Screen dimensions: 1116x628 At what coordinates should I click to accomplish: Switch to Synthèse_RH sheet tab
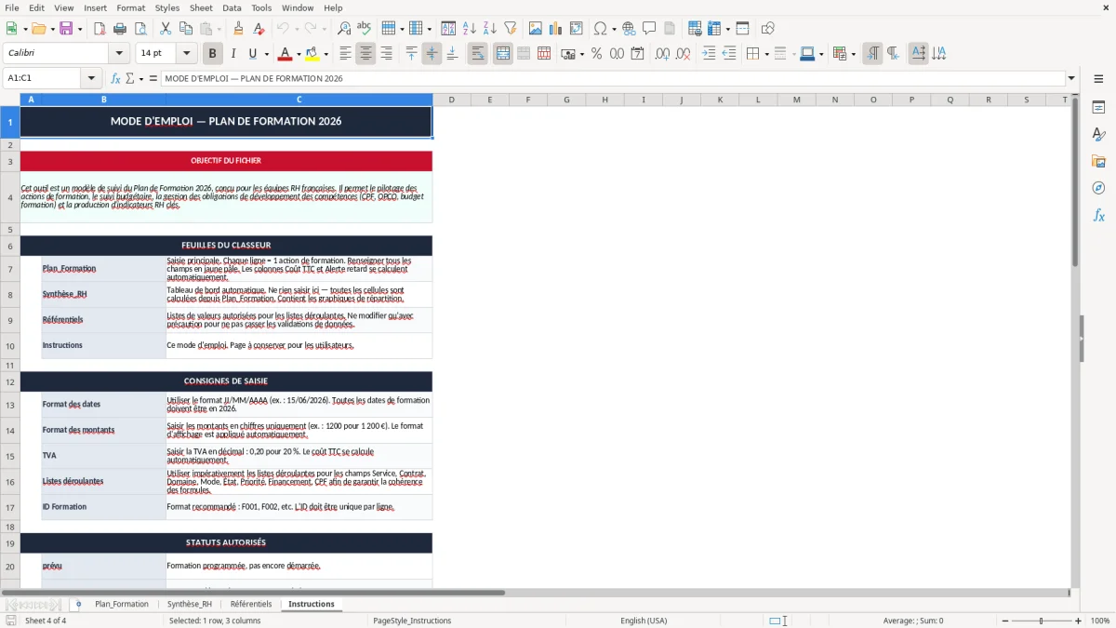point(190,604)
